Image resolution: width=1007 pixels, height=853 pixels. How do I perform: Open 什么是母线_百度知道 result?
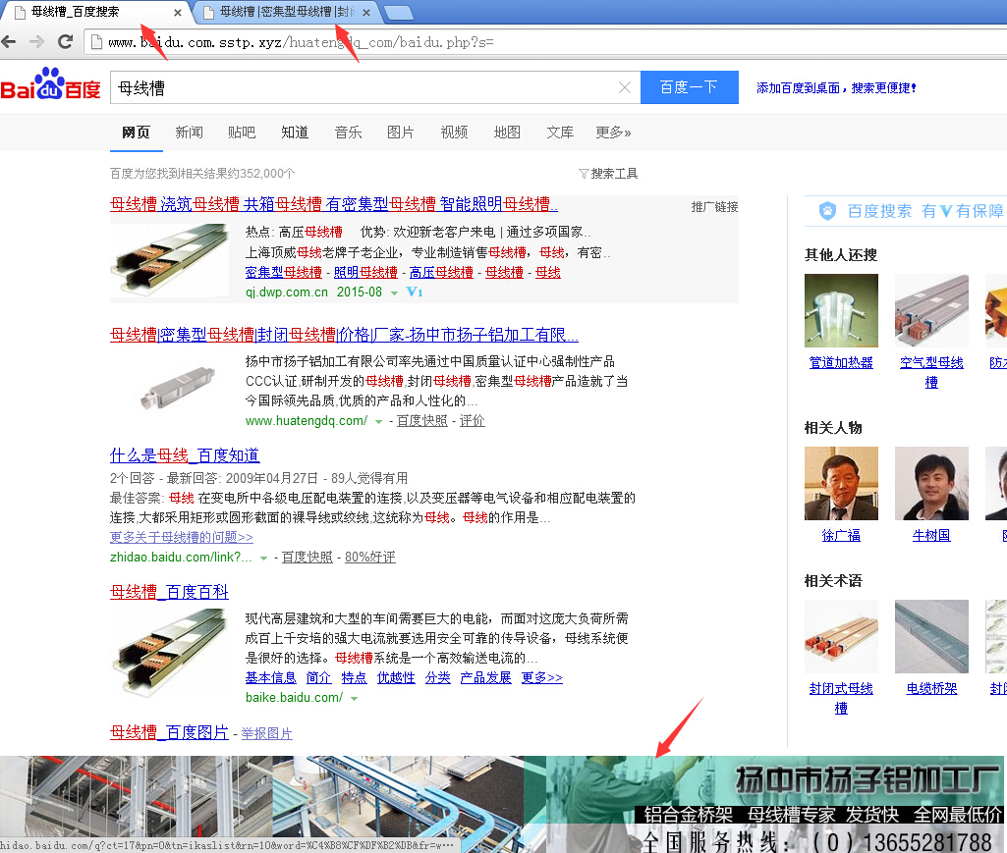pos(185,455)
